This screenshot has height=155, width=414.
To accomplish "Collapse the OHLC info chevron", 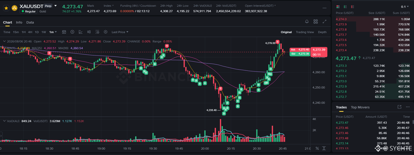I will point(4,41).
